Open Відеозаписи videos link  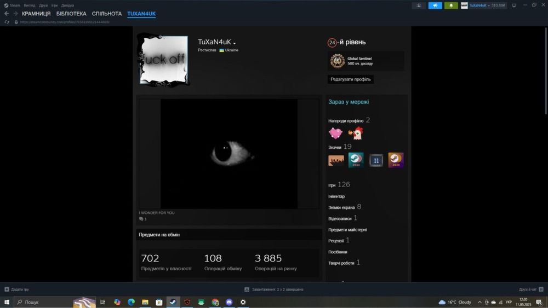342,218
